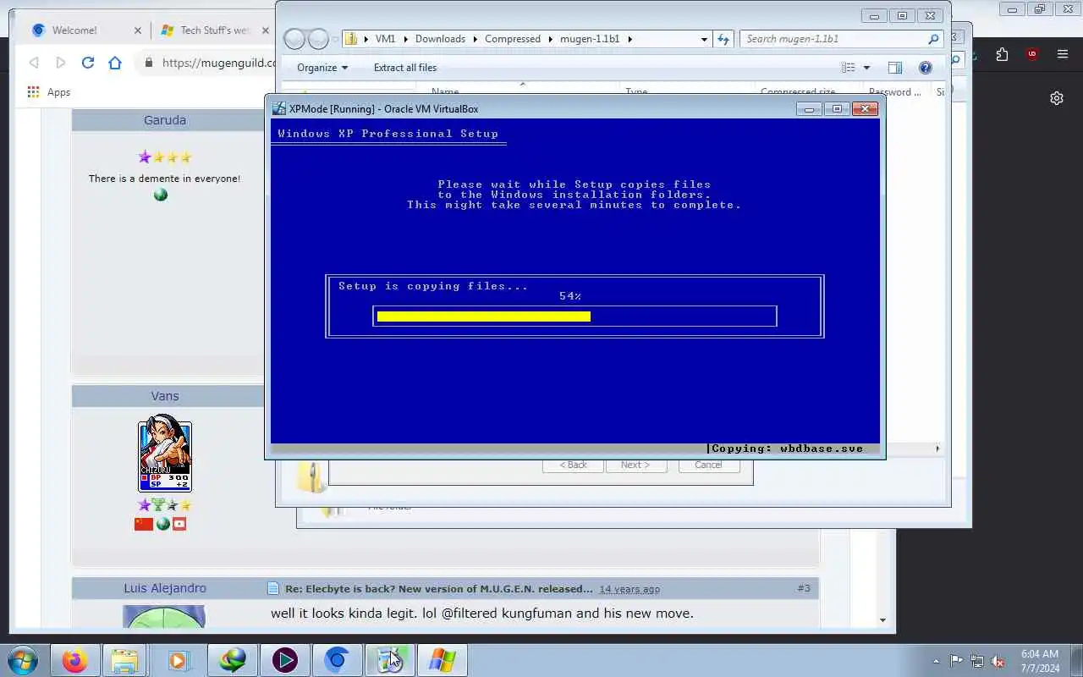
Task: Open the taskbar clock showing 6:04 AM
Action: click(1039, 661)
